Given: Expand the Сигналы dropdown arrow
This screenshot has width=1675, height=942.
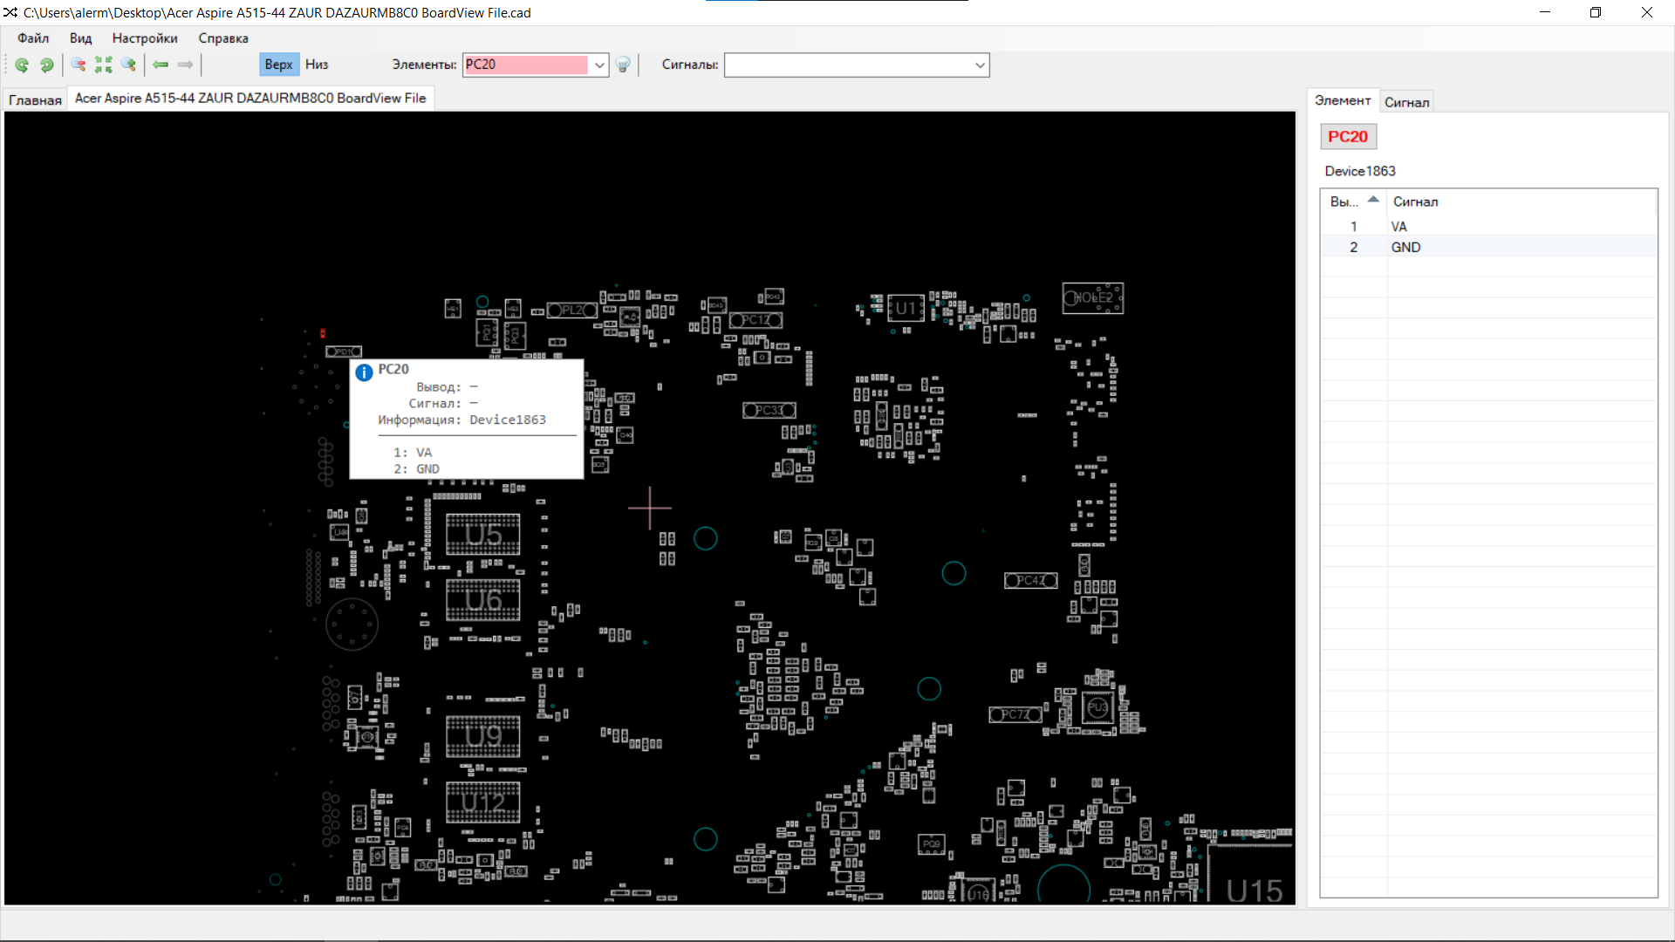Looking at the screenshot, I should 980,65.
